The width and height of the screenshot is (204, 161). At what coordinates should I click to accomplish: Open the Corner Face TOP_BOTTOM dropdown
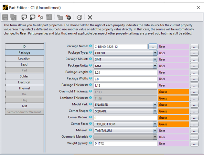(125, 124)
